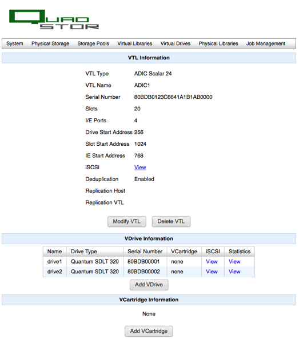
Task: View iSCSI settings for the VTL
Action: click(140, 167)
